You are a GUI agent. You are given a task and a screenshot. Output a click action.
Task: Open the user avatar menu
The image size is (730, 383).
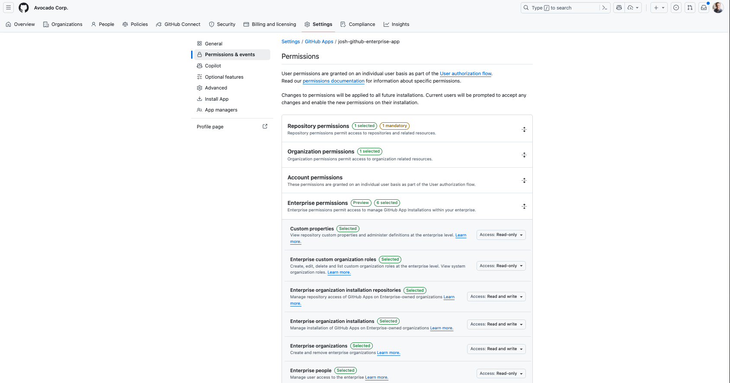718,7
